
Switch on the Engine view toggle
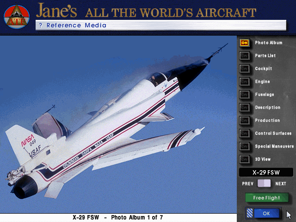click(x=245, y=82)
